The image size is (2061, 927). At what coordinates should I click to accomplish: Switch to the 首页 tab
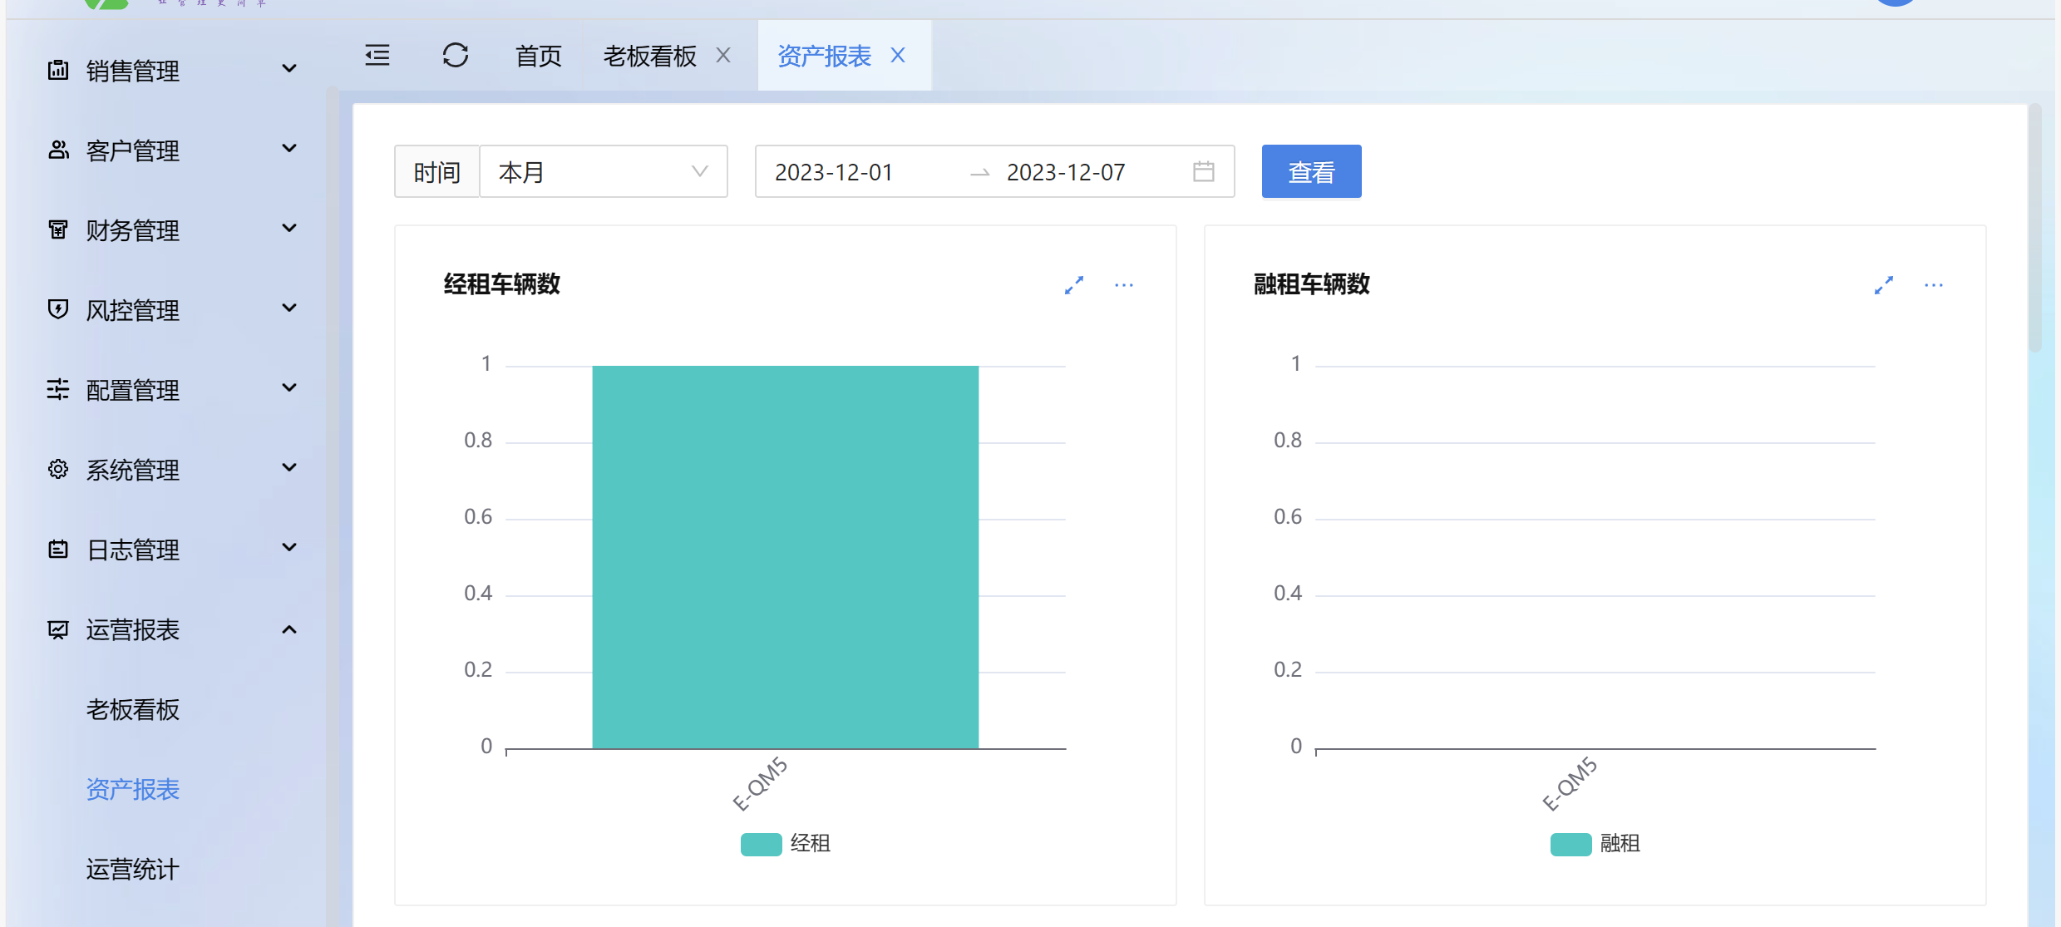coord(538,56)
